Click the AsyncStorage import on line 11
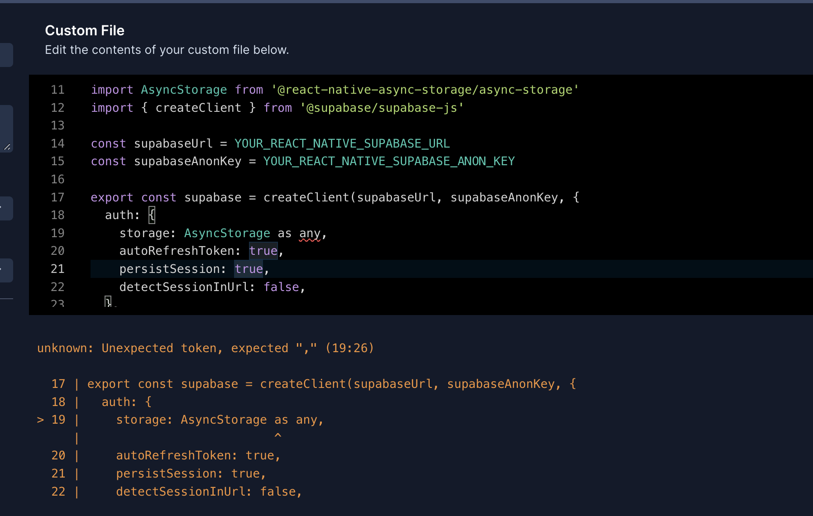Image resolution: width=813 pixels, height=516 pixels. [184, 89]
